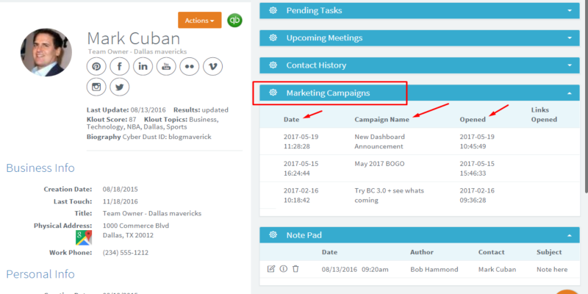Click Contact History panel title

pos(316,65)
